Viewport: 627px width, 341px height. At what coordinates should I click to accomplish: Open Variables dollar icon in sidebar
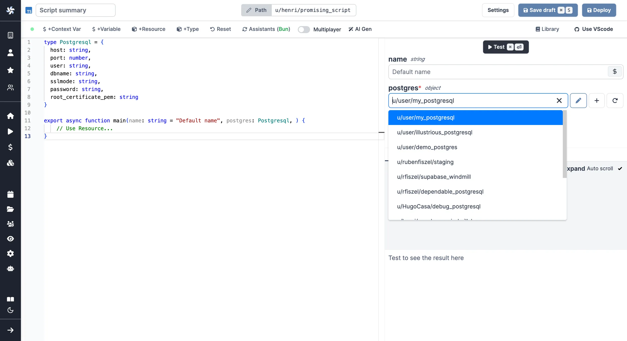click(x=10, y=147)
